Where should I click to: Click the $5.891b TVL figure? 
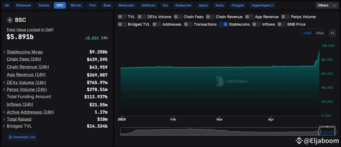pyautogui.click(x=20, y=37)
